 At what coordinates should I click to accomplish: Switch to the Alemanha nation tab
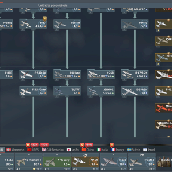click(15, 150)
